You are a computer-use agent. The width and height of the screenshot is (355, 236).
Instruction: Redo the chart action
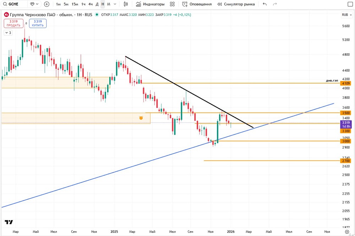click(x=275, y=4)
